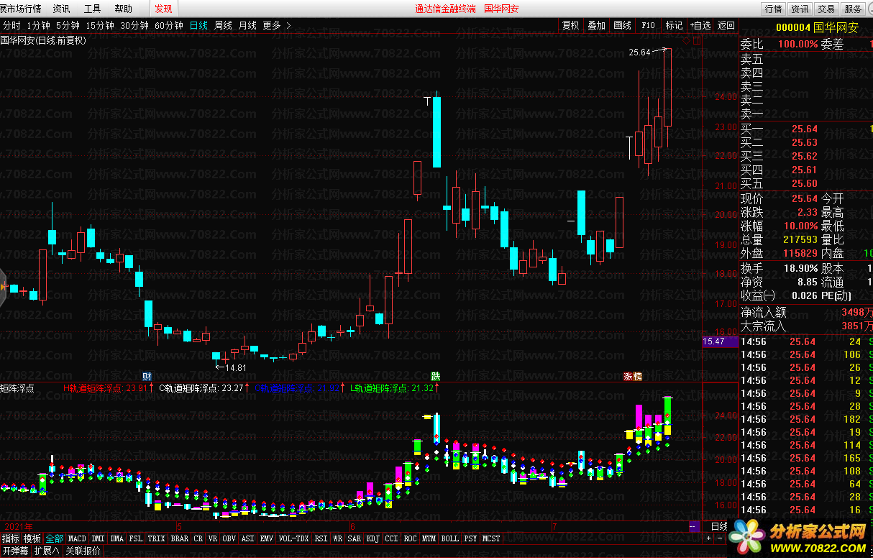Apply the MCST indicator
Screen dimensions: 873x560
pos(492,538)
